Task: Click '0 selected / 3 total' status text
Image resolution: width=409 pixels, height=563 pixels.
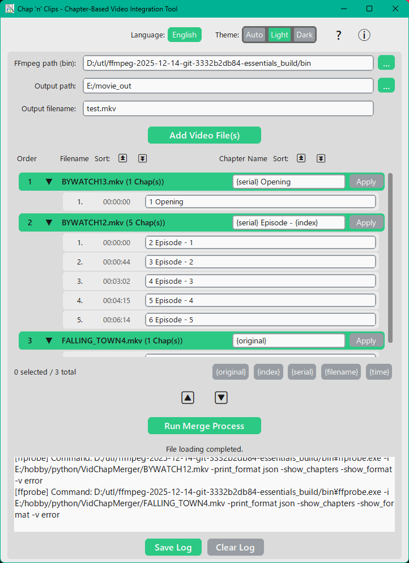Action: [45, 372]
